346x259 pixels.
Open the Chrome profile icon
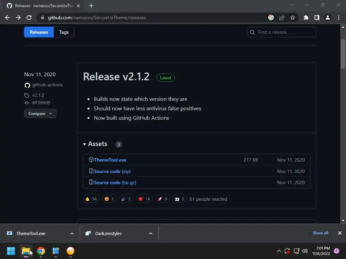pyautogui.click(x=328, y=18)
